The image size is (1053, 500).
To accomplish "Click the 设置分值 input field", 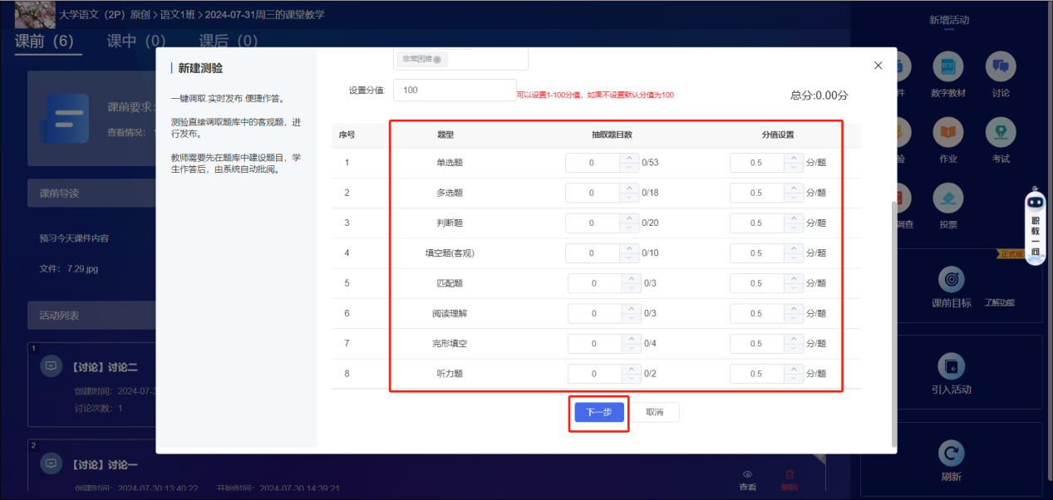I will [455, 90].
